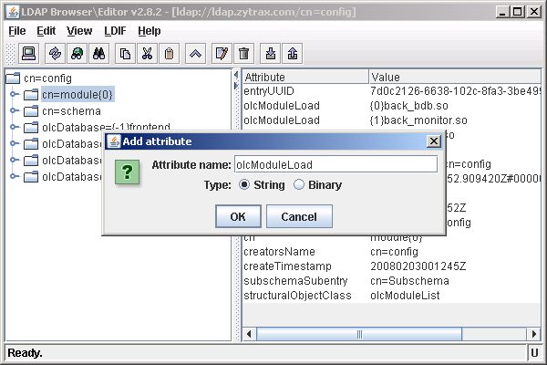Click the Delete trash can icon
Screen dimensions: 547x365
coord(243,54)
